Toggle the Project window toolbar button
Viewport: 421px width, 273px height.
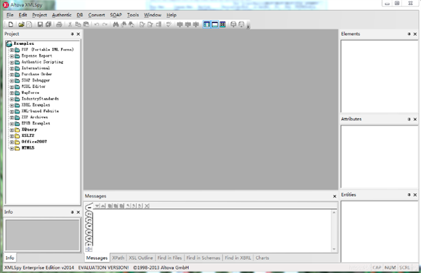tap(206, 25)
